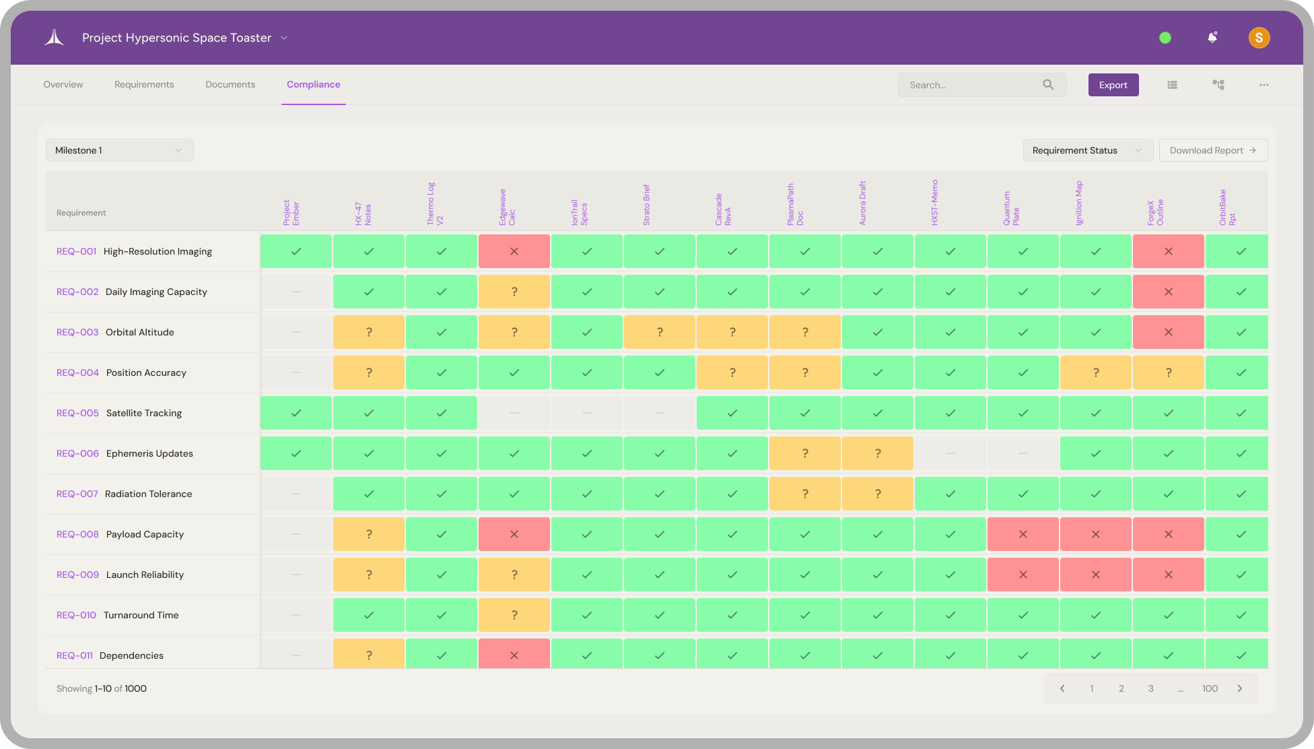1314x749 pixels.
Task: Switch to the Documents tab
Action: tap(230, 84)
